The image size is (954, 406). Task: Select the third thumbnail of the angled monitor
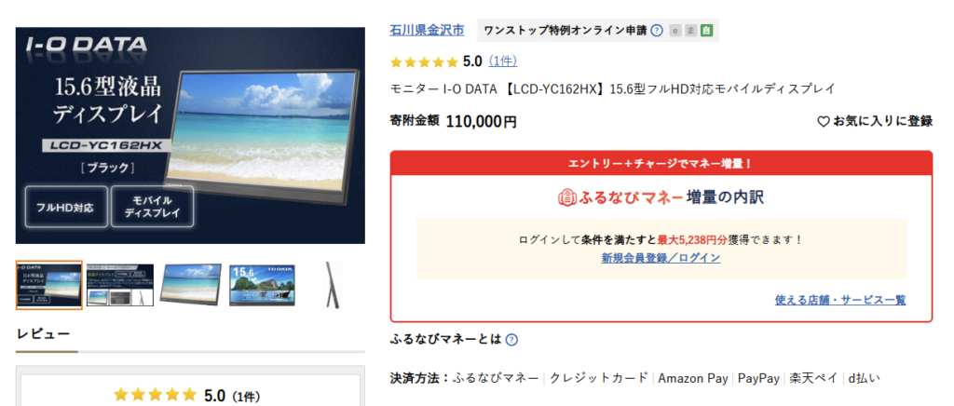190,285
